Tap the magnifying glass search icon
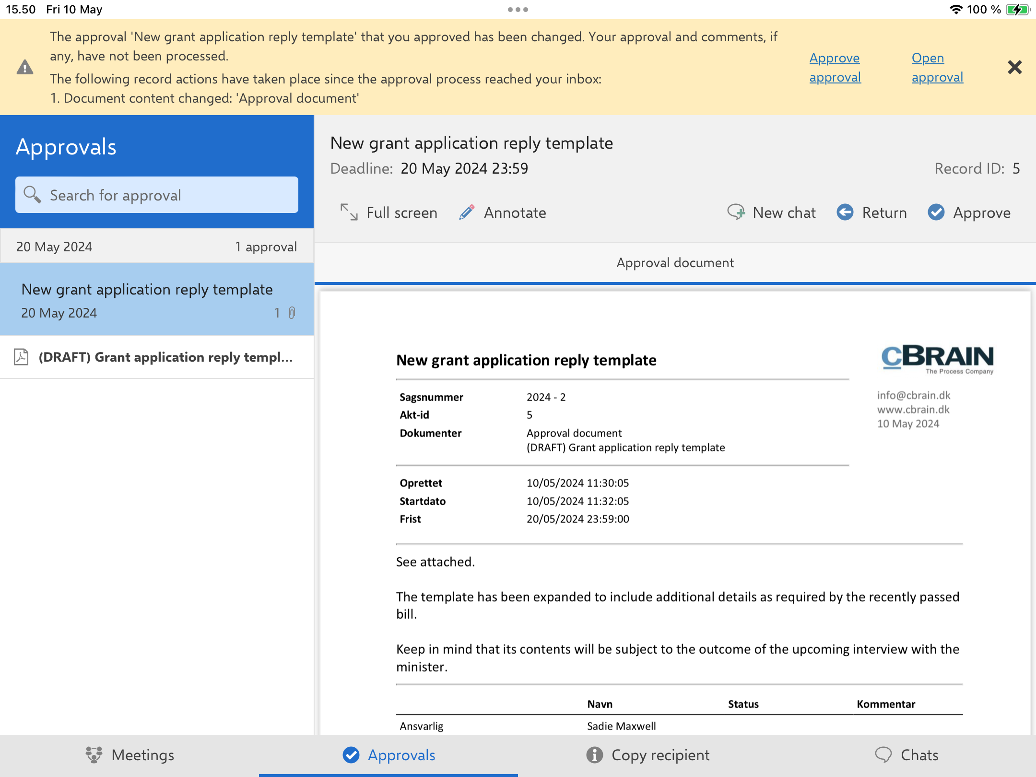The image size is (1036, 777). point(32,195)
